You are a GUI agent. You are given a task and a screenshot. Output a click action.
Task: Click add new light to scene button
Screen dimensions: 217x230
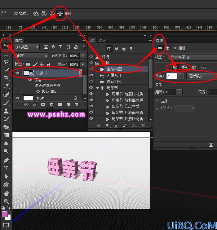pos(107,126)
